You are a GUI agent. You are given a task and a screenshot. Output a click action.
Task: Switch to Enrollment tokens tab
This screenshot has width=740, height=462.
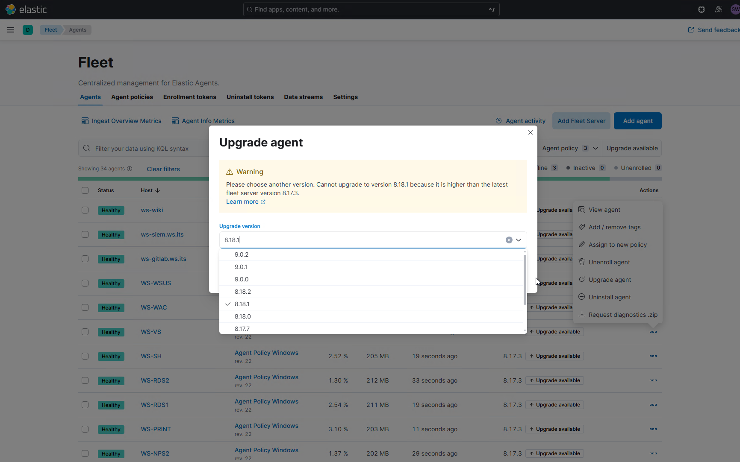190,97
